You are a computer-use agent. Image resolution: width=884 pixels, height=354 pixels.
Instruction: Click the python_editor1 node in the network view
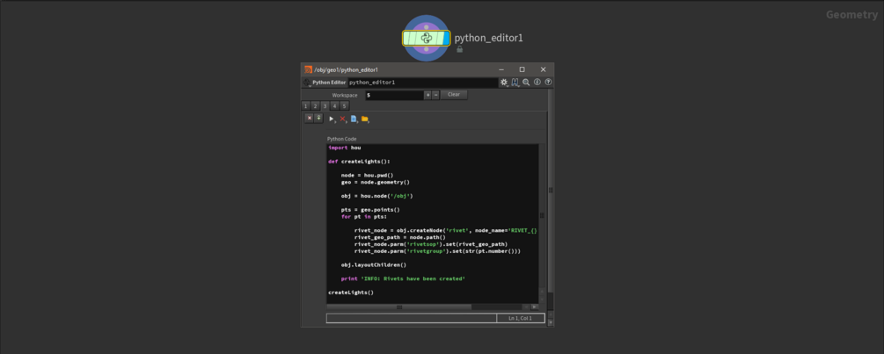pos(427,39)
